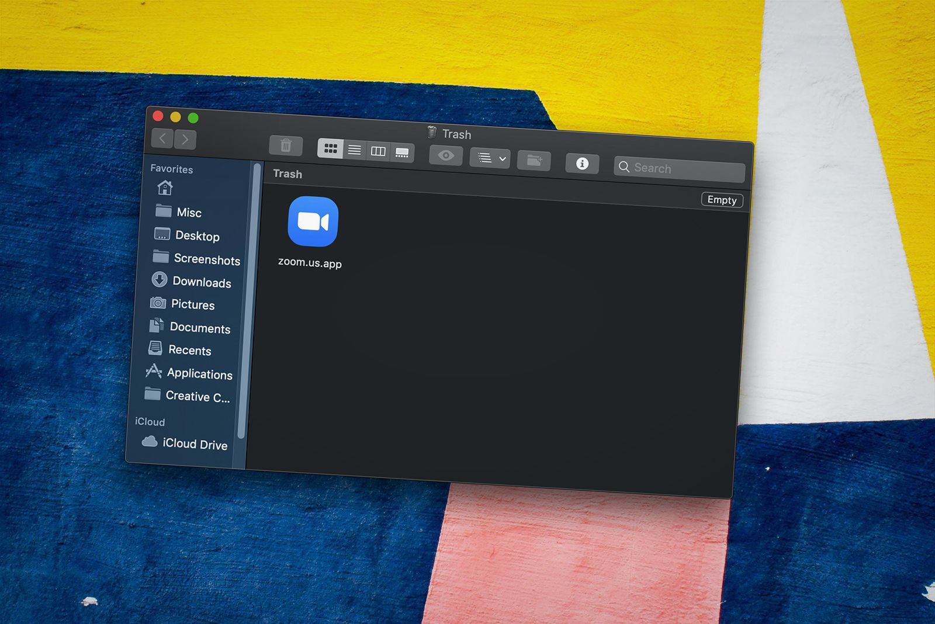Open Desktop in sidebar
Viewport: 935px width, 624px height.
pos(187,235)
